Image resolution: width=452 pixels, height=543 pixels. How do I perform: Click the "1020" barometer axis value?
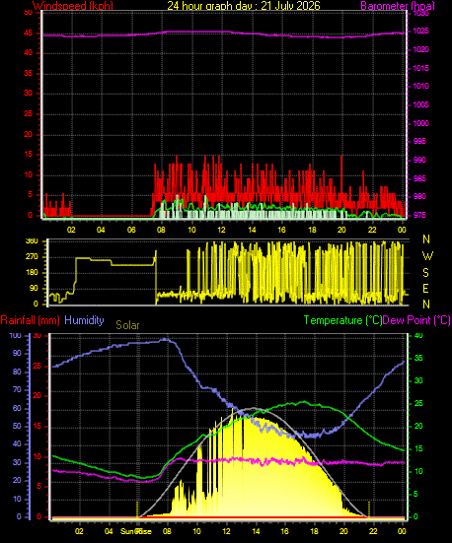(x=420, y=50)
